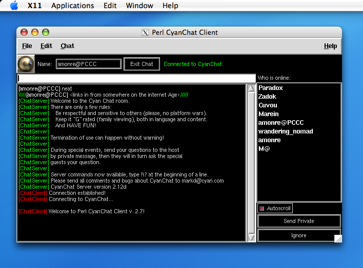Select Cuvou in the online list

(x=268, y=105)
